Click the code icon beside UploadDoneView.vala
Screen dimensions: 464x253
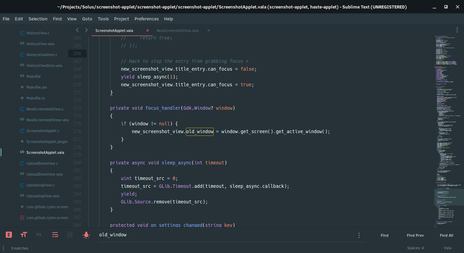coord(22,174)
